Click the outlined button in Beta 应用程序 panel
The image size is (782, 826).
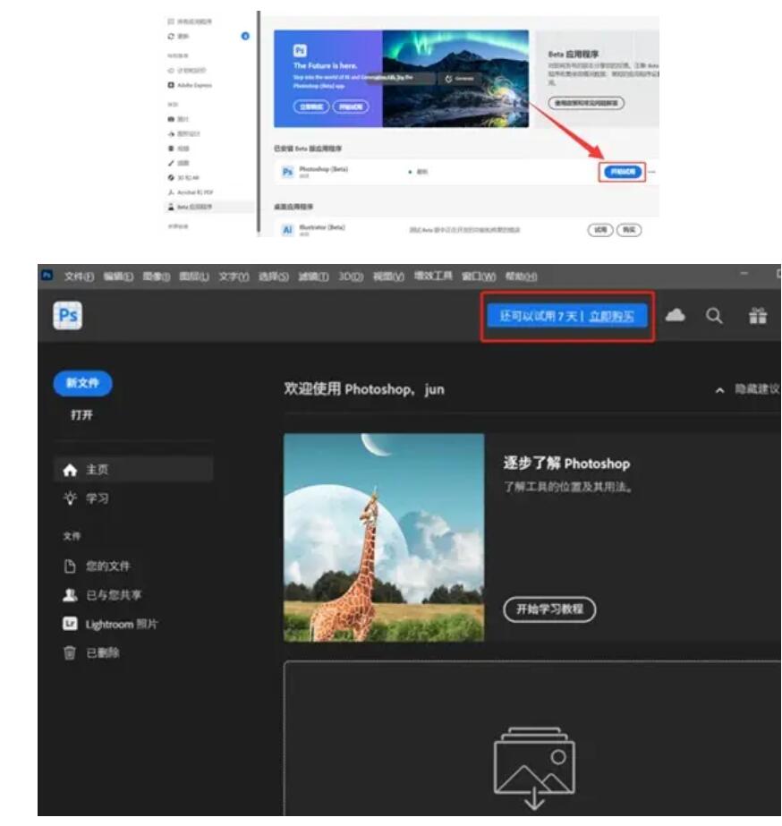(586, 103)
